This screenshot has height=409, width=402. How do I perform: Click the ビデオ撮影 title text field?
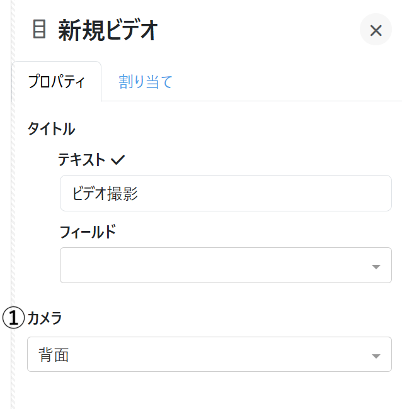[x=226, y=193]
